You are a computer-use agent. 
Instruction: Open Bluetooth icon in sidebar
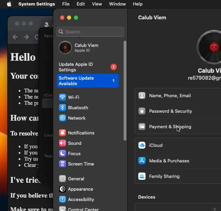click(63, 108)
